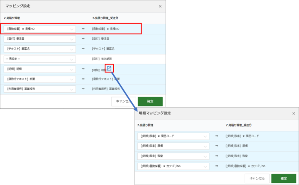Select destination text 【複数行テキスト】概要
The height and width of the screenshot is (185, 299).
coord(106,79)
